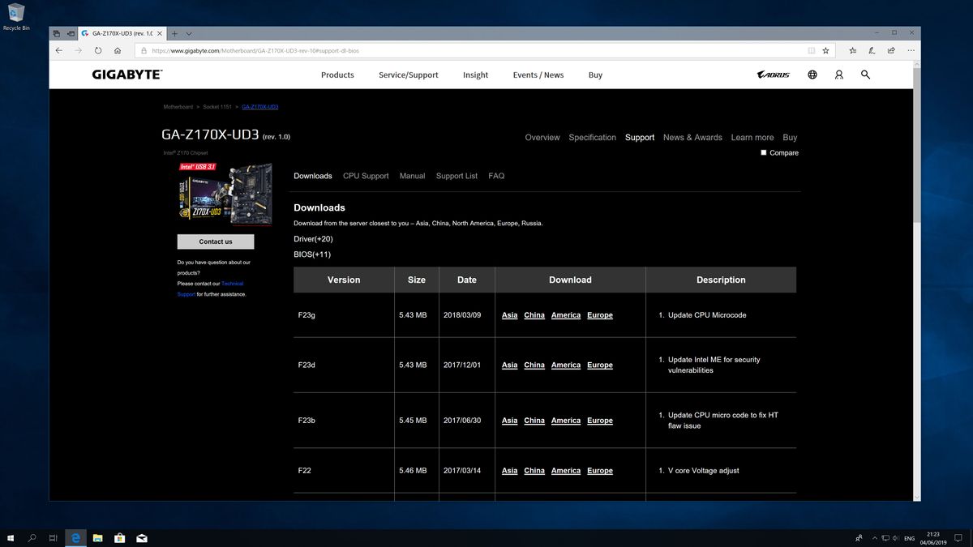The width and height of the screenshot is (973, 547).
Task: Open the Favorites hub in Edge
Action: (852, 50)
